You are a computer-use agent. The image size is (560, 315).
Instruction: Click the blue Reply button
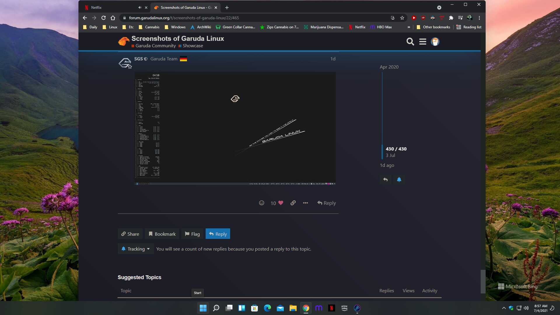click(218, 234)
